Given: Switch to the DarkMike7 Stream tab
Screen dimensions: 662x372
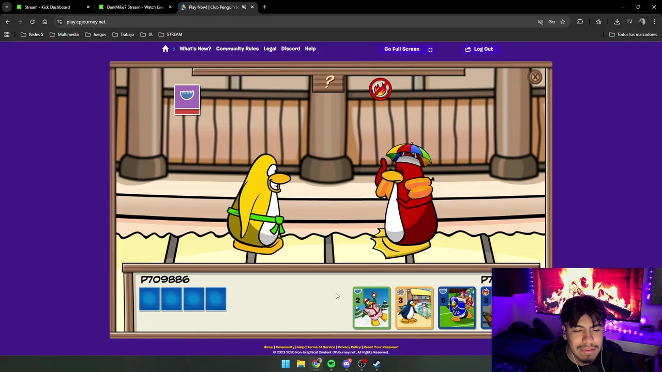Looking at the screenshot, I should coord(135,7).
